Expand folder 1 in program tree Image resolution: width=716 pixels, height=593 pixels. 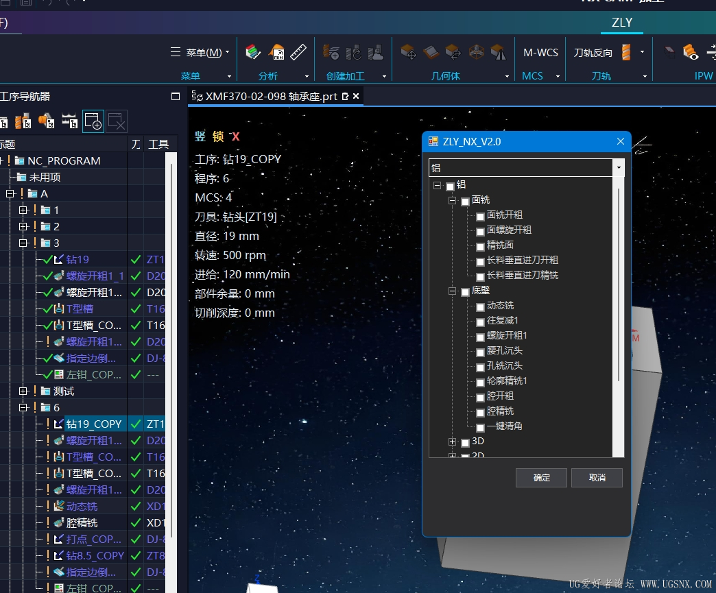pyautogui.click(x=23, y=210)
